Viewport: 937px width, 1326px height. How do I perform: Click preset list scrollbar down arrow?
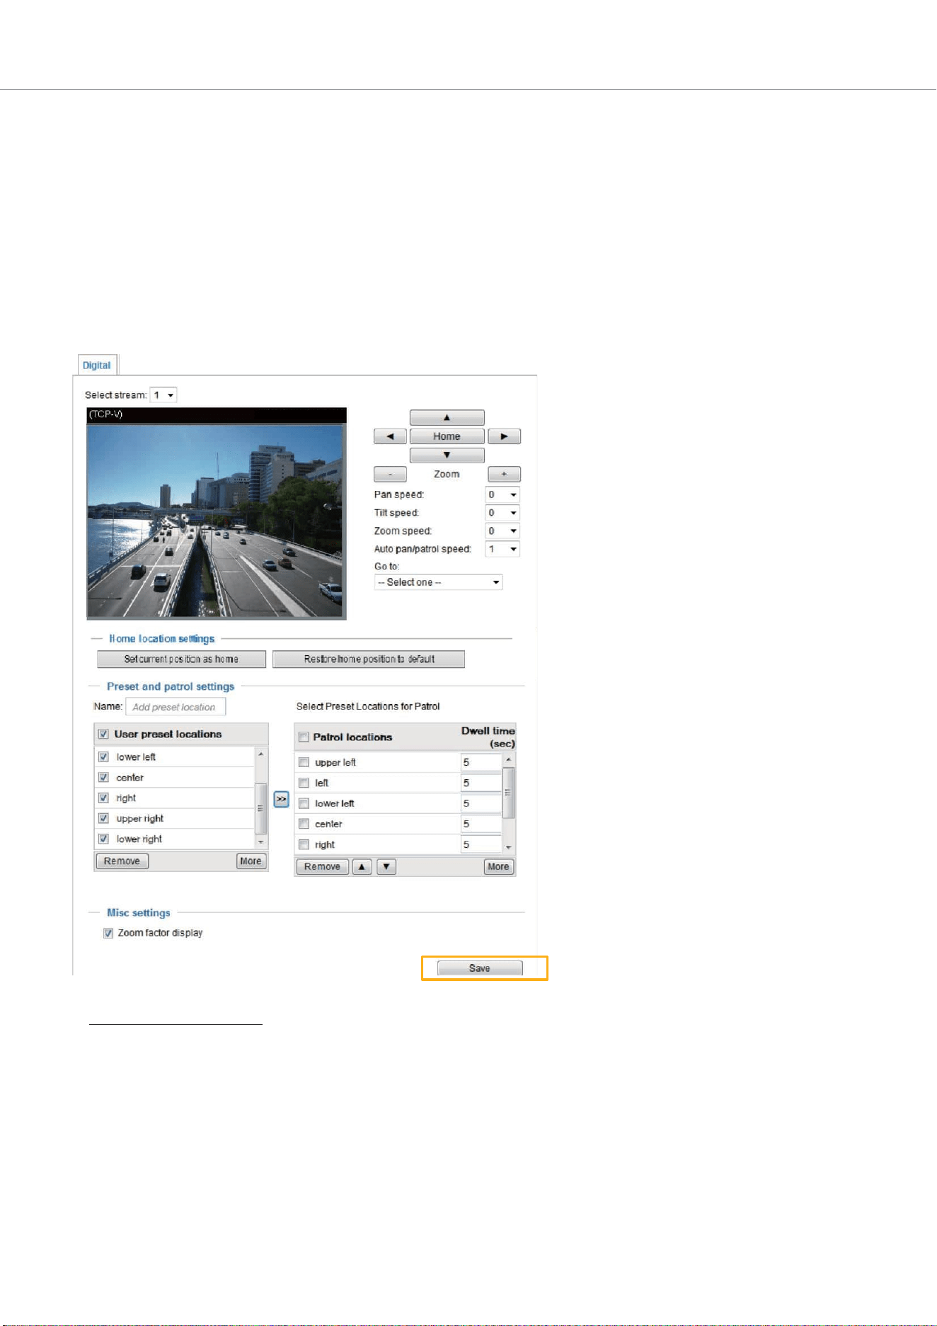pyautogui.click(x=261, y=841)
